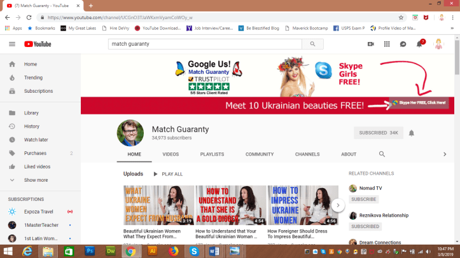Open the My Great Lakes bookmark

click(x=78, y=29)
